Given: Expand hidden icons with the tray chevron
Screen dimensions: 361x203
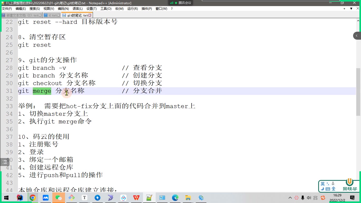Looking at the screenshot, I should 290,197.
